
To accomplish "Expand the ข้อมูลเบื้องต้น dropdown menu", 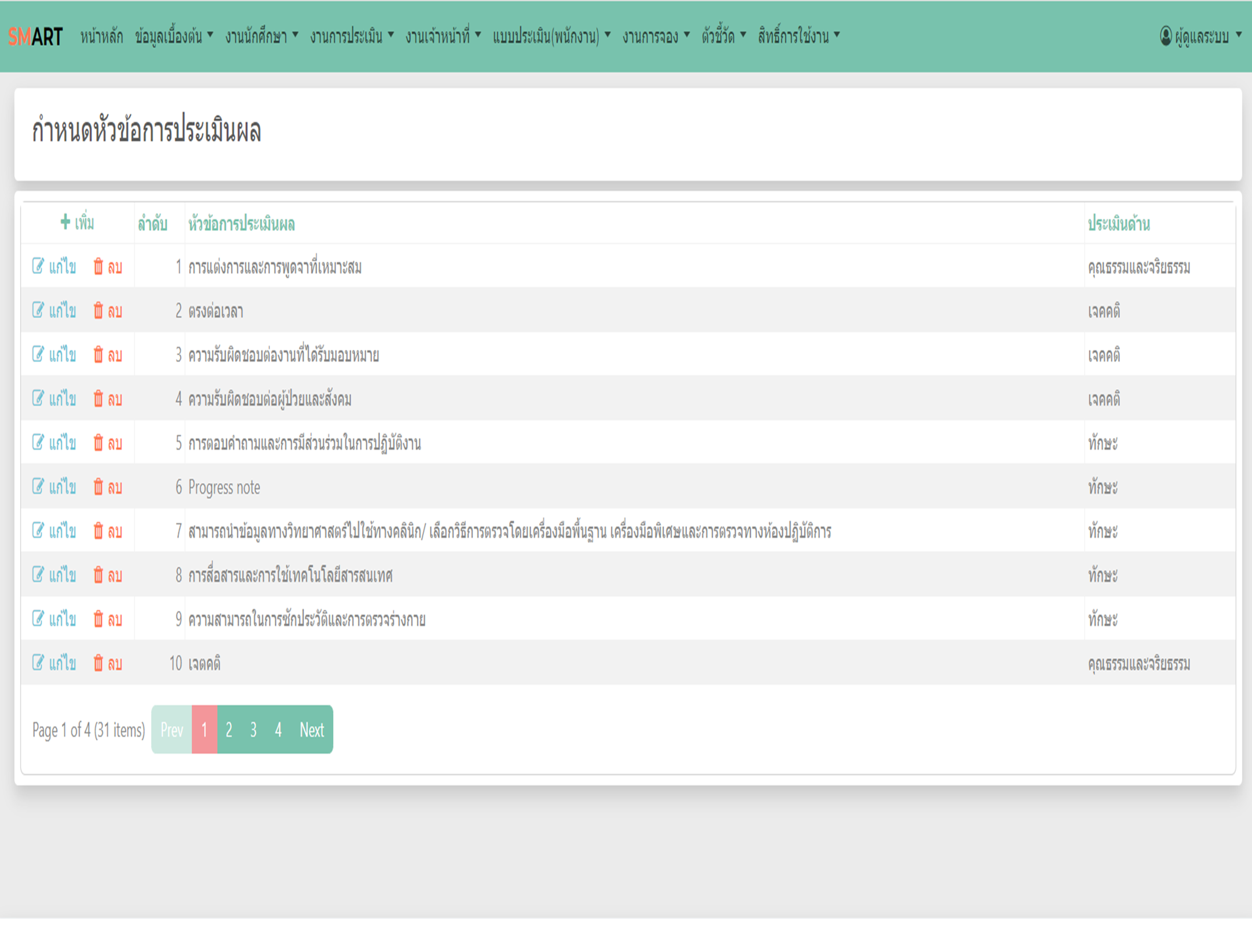I will tap(174, 36).
